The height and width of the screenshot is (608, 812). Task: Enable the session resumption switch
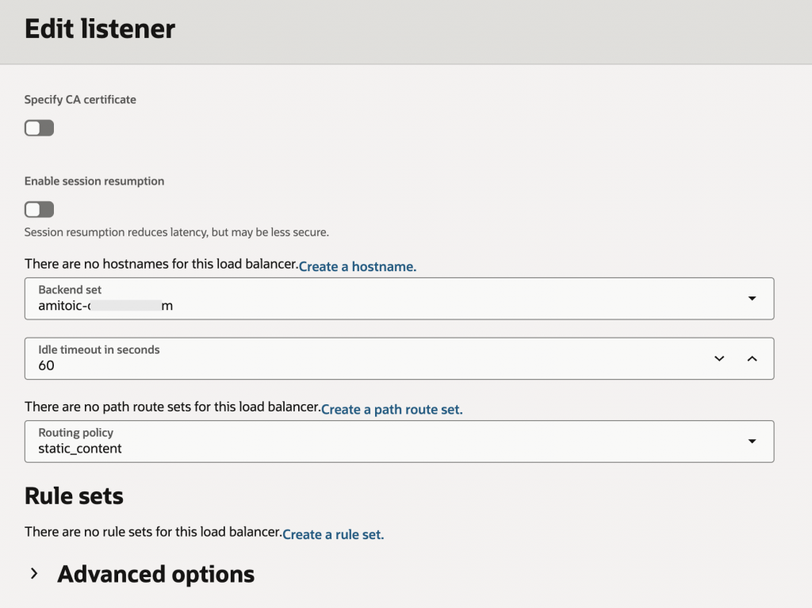pos(40,209)
